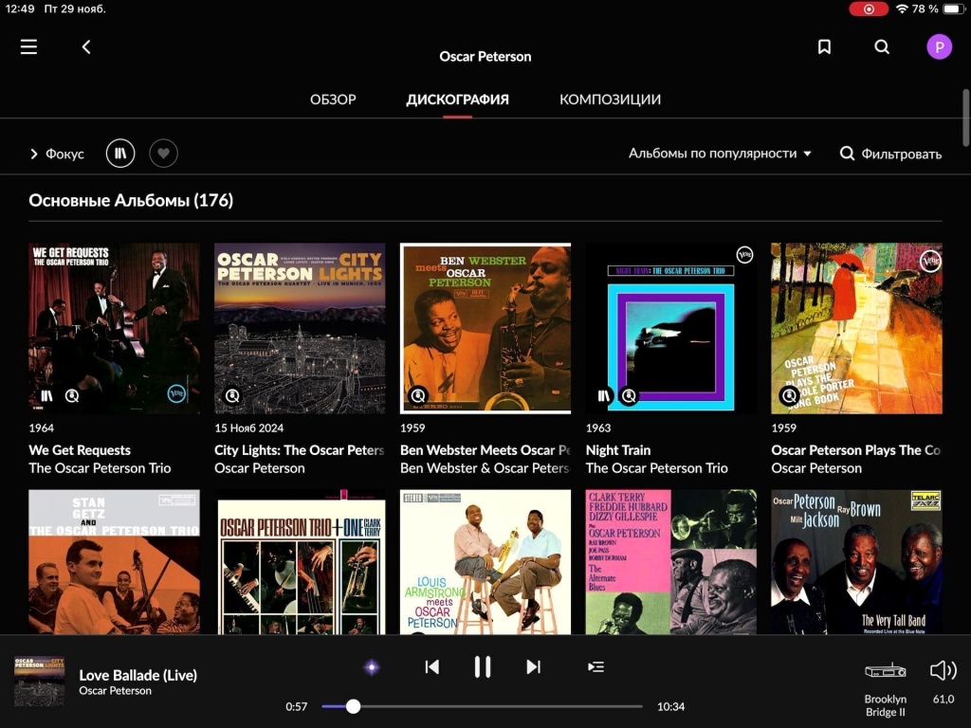Viewport: 971px width, 728px height.
Task: Open the volume speaker control
Action: coord(944,670)
